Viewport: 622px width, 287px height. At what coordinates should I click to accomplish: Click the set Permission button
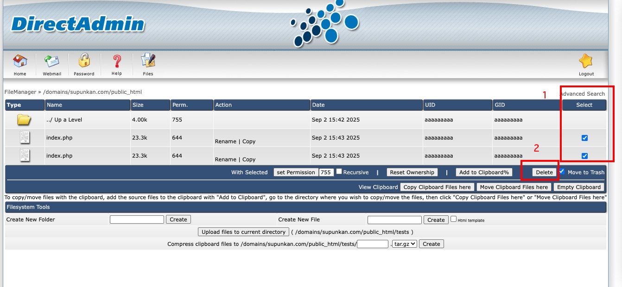pyautogui.click(x=296, y=172)
